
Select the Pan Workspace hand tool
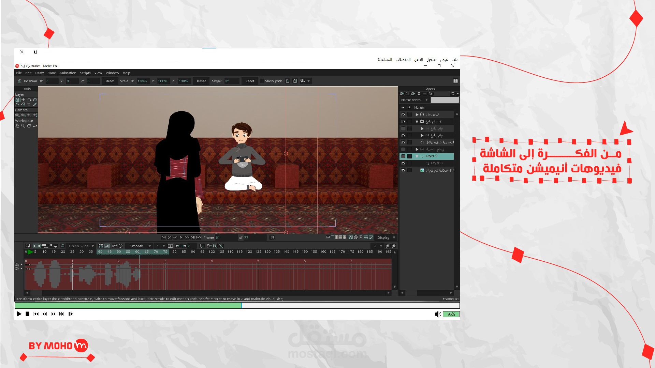coord(17,126)
